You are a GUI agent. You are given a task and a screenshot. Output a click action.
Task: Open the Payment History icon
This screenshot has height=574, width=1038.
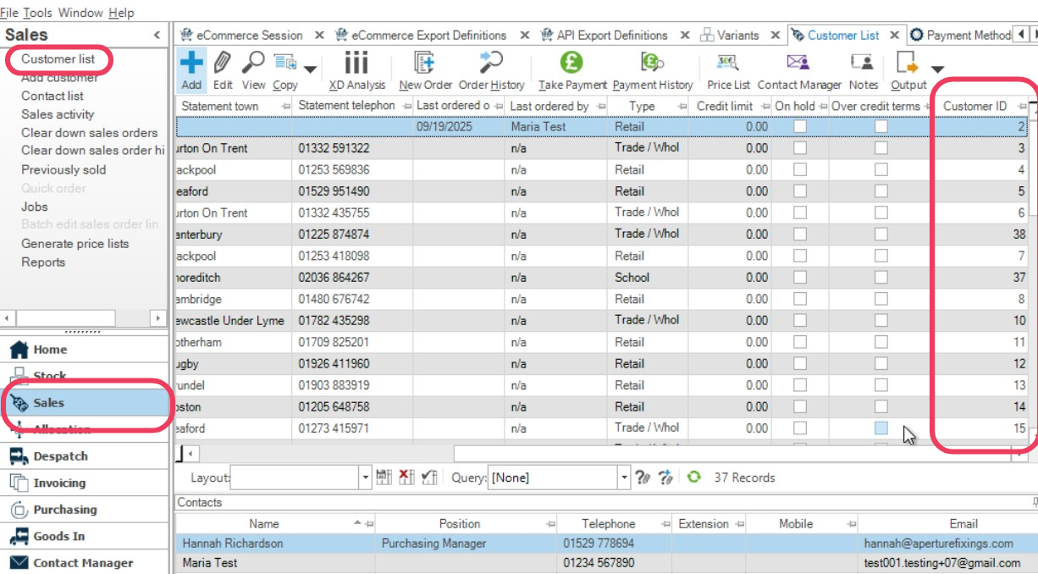(652, 63)
